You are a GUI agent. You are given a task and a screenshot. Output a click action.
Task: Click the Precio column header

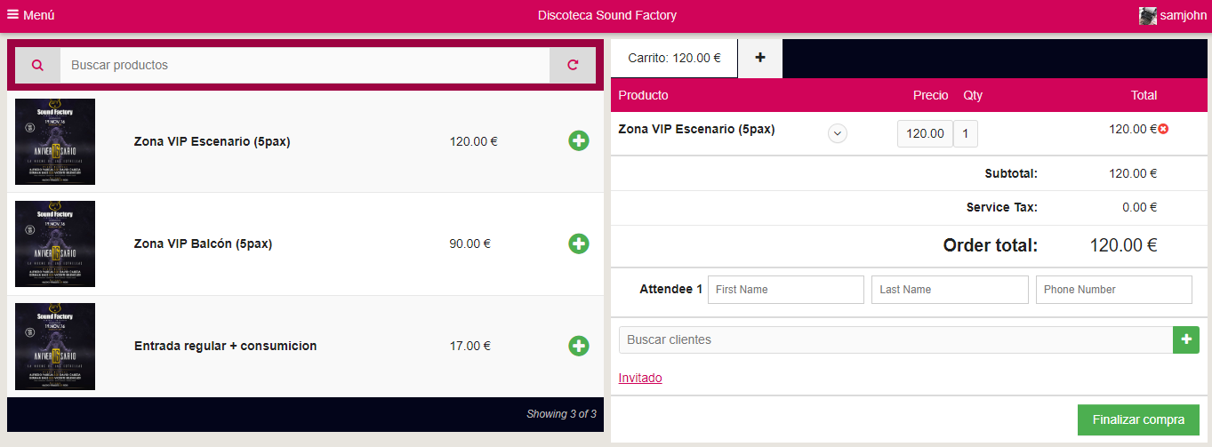click(930, 95)
